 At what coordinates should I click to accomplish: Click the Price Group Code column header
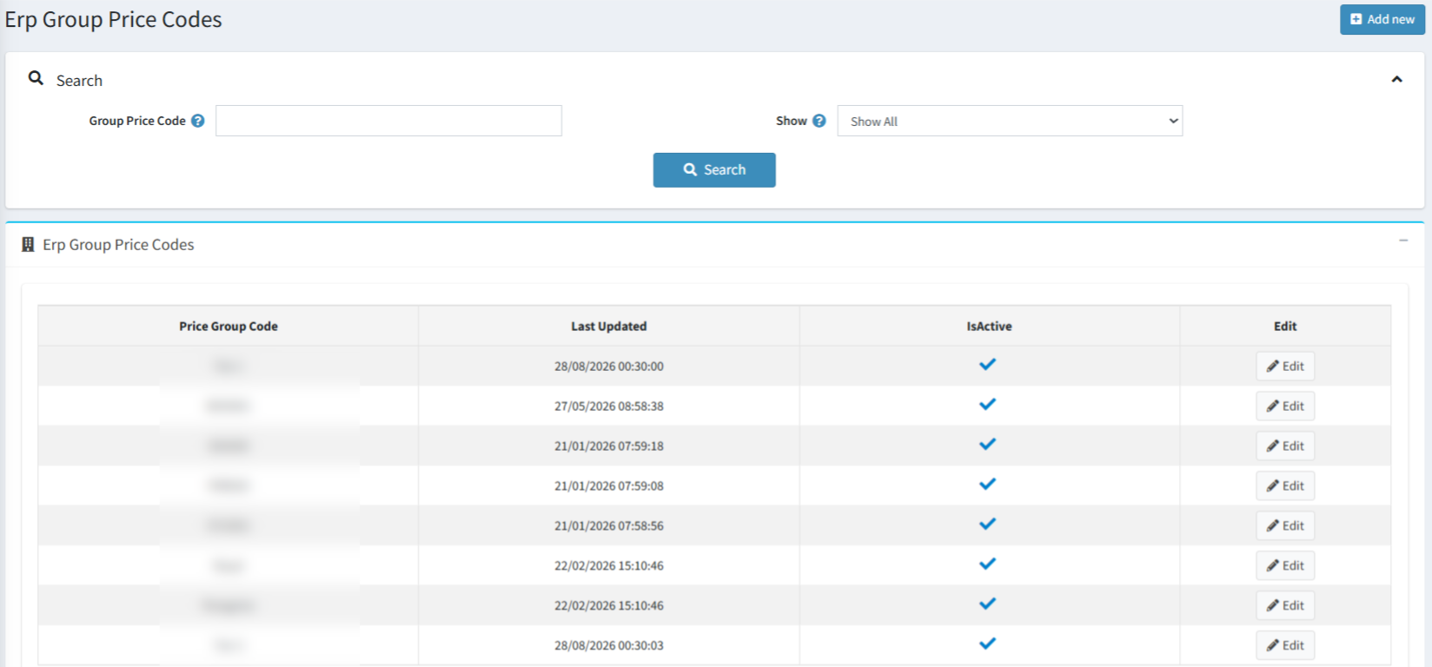(229, 327)
